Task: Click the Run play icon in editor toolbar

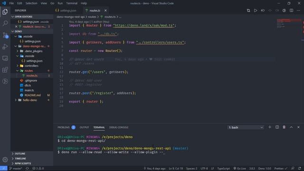Action: [x=256, y=10]
